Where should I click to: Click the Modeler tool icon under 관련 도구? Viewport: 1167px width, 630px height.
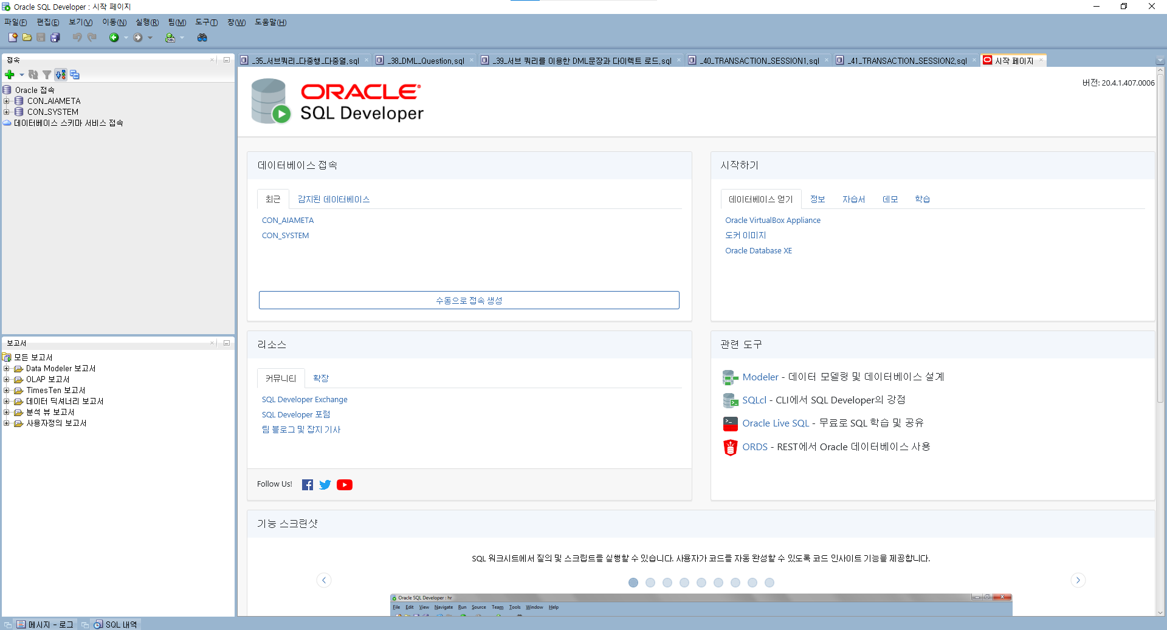coord(730,377)
